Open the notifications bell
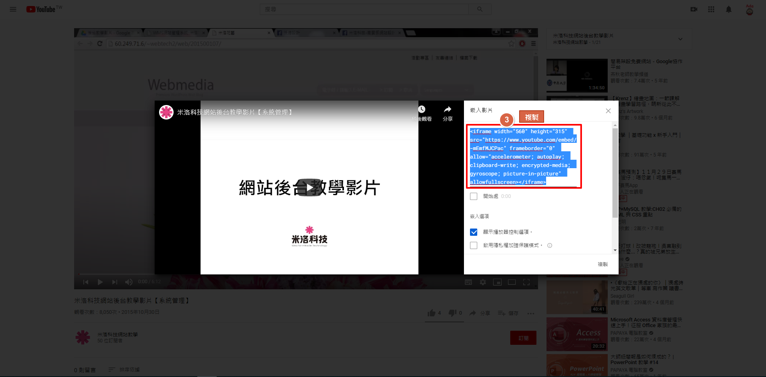 point(729,9)
